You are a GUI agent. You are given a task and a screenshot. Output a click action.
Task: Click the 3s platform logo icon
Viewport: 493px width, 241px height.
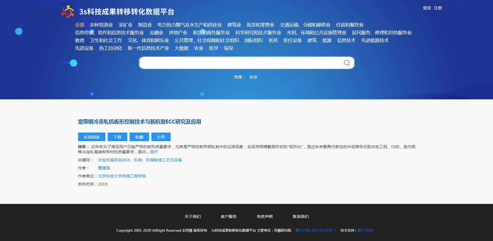coord(68,11)
